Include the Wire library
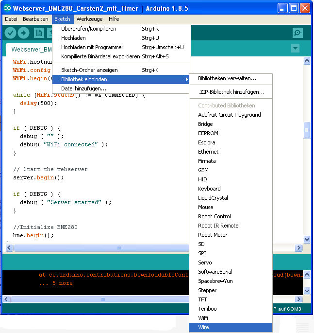This screenshot has width=314, height=333. (x=231, y=327)
